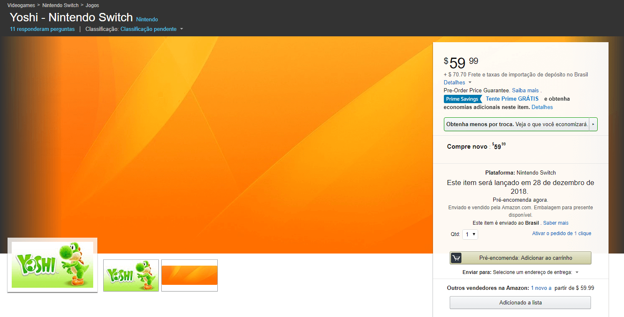Open the quantity dropdown

(470, 235)
